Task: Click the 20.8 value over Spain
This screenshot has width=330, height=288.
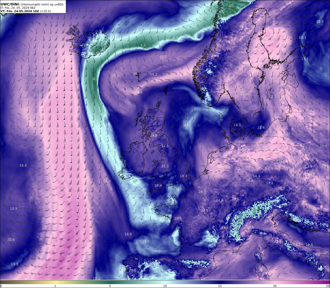Action: tap(133, 270)
